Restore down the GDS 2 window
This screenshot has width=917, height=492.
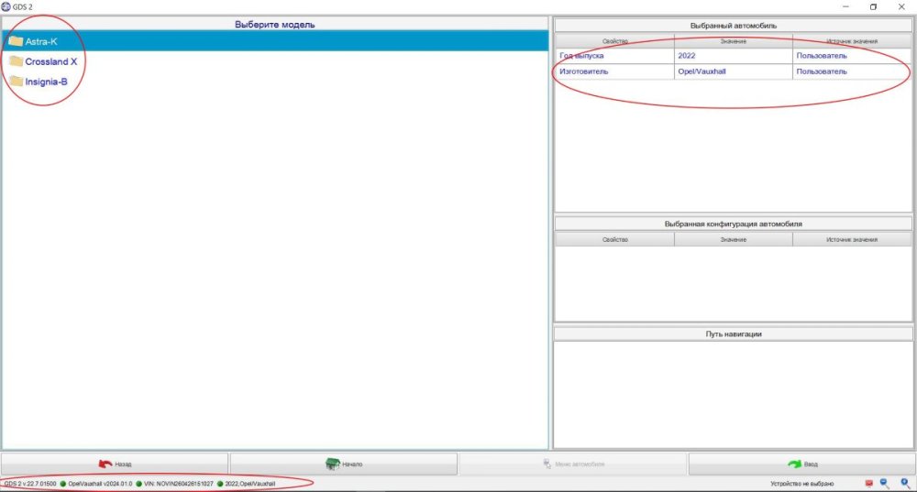pyautogui.click(x=873, y=7)
